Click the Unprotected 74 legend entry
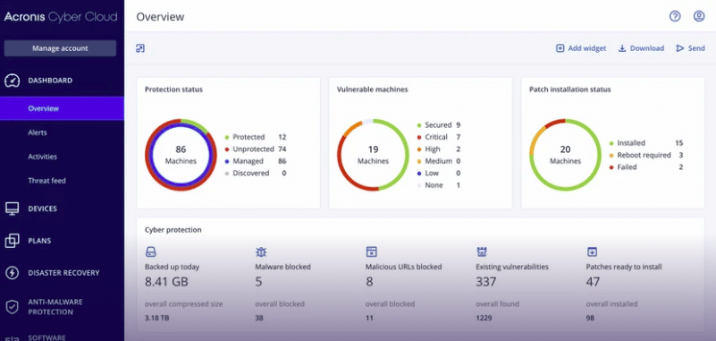716x341 pixels. pyautogui.click(x=256, y=149)
